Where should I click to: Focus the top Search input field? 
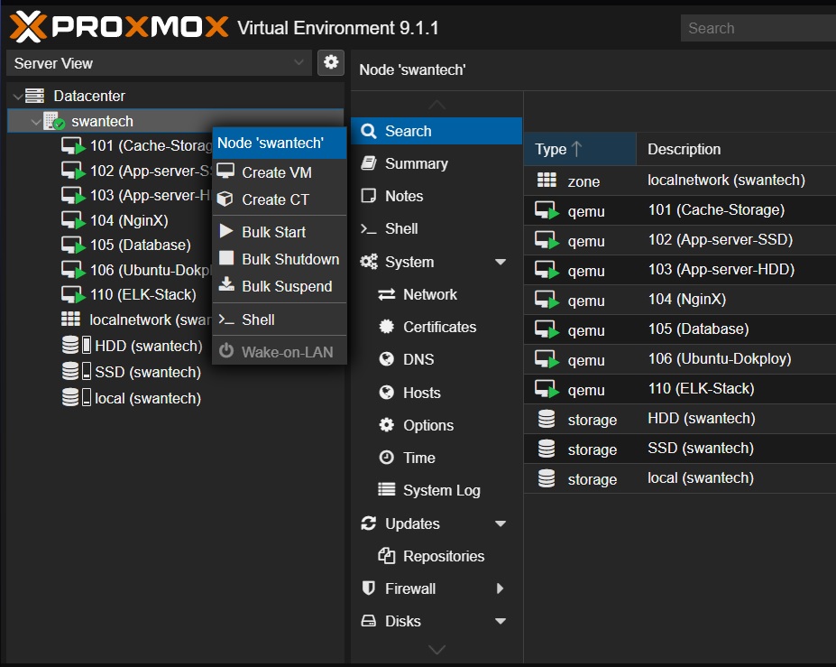tap(758, 28)
